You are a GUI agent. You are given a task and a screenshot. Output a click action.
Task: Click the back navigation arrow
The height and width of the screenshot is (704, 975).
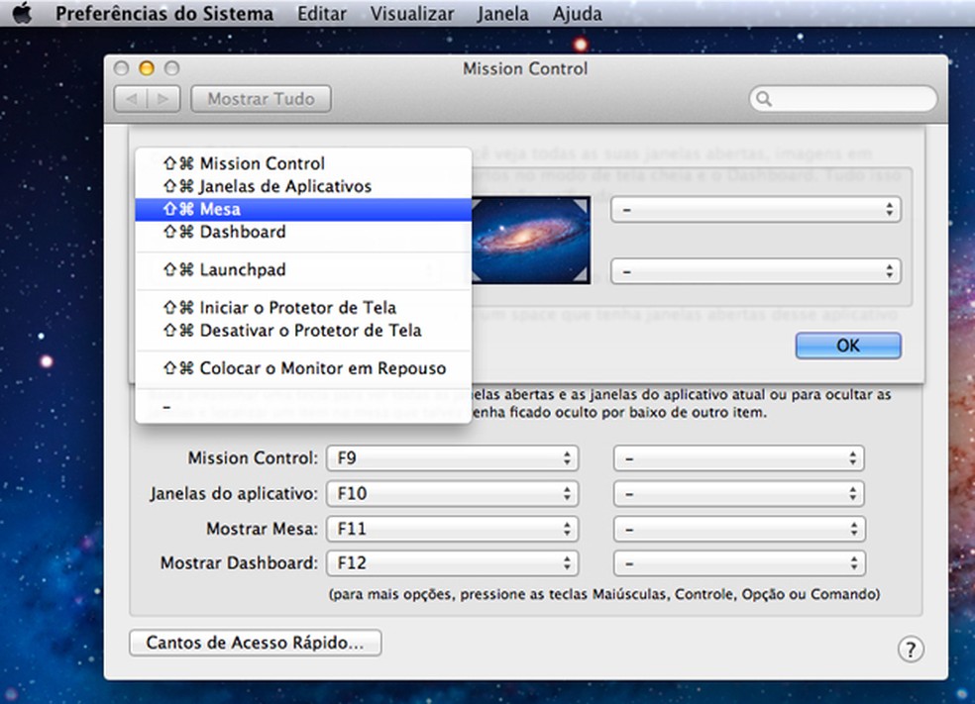tap(134, 98)
